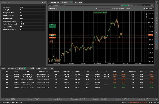This screenshot has height=104, width=159.
Task: Click the icon right of stop button
Action: pos(152,5)
